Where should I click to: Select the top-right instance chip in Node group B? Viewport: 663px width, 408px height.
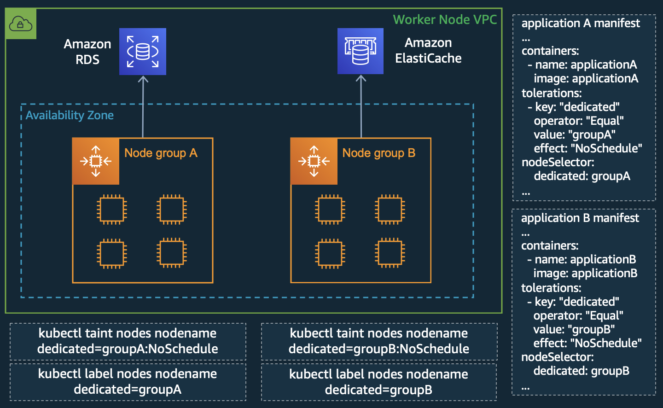[390, 210]
